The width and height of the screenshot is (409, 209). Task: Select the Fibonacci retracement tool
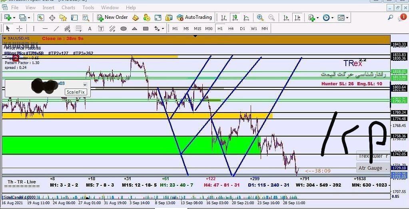click(x=78, y=28)
